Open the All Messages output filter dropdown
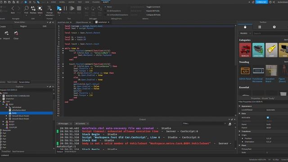The height and width of the screenshot is (162, 288). point(64,124)
